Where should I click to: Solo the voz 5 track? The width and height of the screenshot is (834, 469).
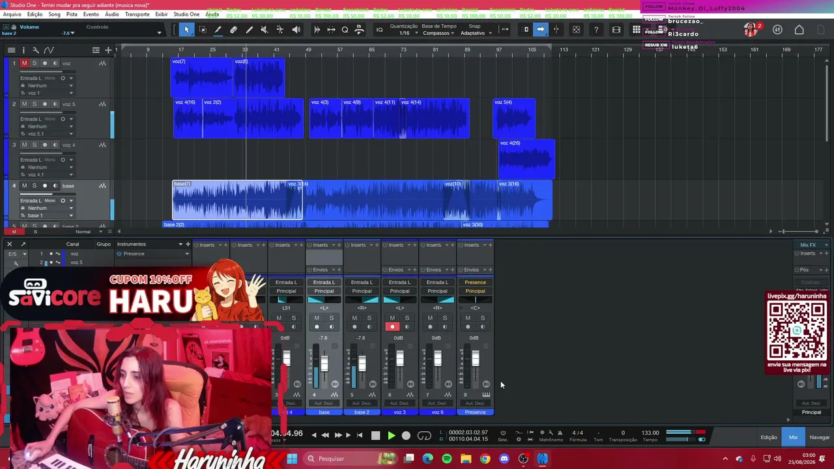pyautogui.click(x=35, y=104)
